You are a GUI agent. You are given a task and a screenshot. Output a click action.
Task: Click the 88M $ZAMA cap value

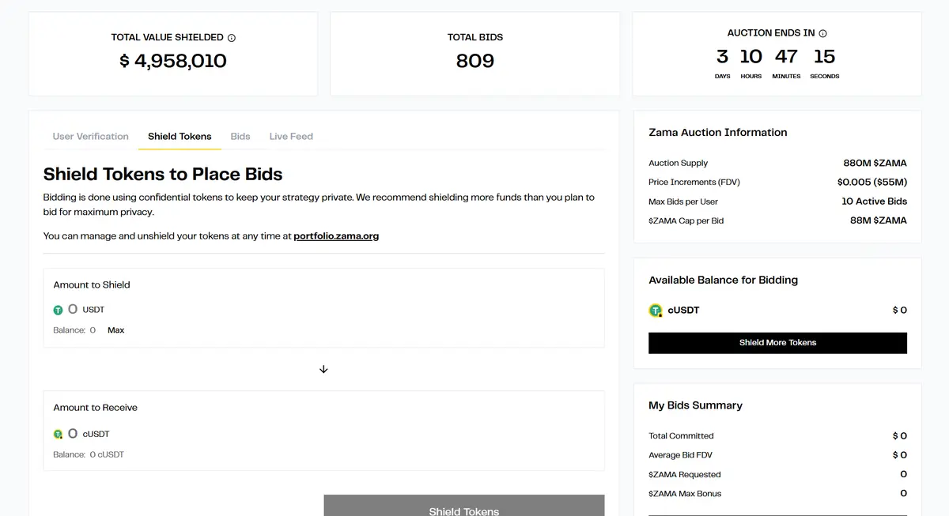[x=878, y=220]
